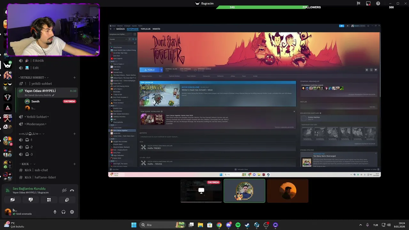Toggle noise suppression in voice panel
Screen dimensions: 409x230
[x=64, y=190]
